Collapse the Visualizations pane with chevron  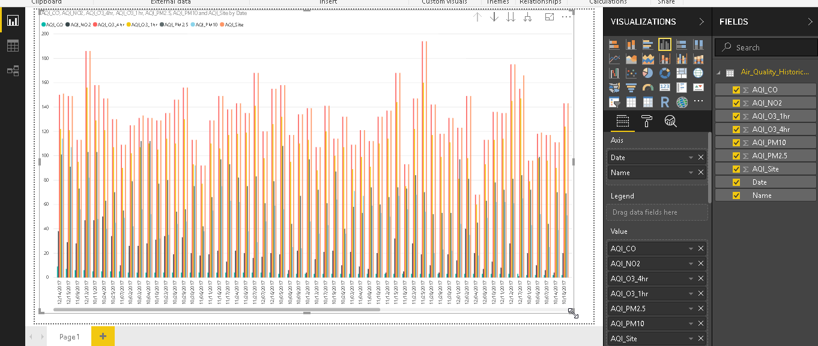(x=701, y=22)
